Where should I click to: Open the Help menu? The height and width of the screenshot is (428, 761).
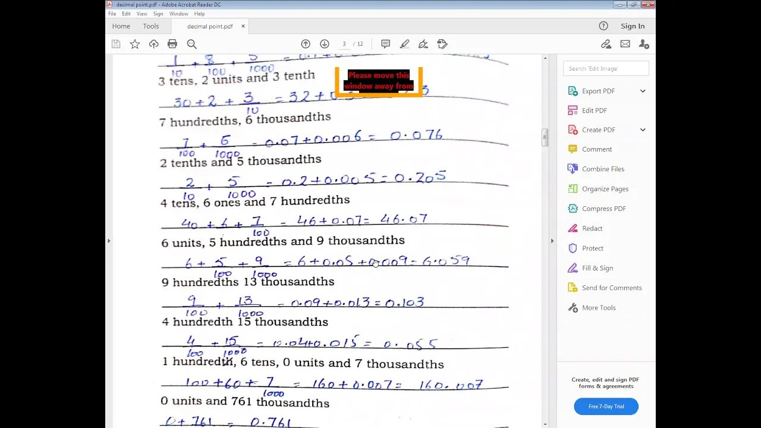pos(199,14)
